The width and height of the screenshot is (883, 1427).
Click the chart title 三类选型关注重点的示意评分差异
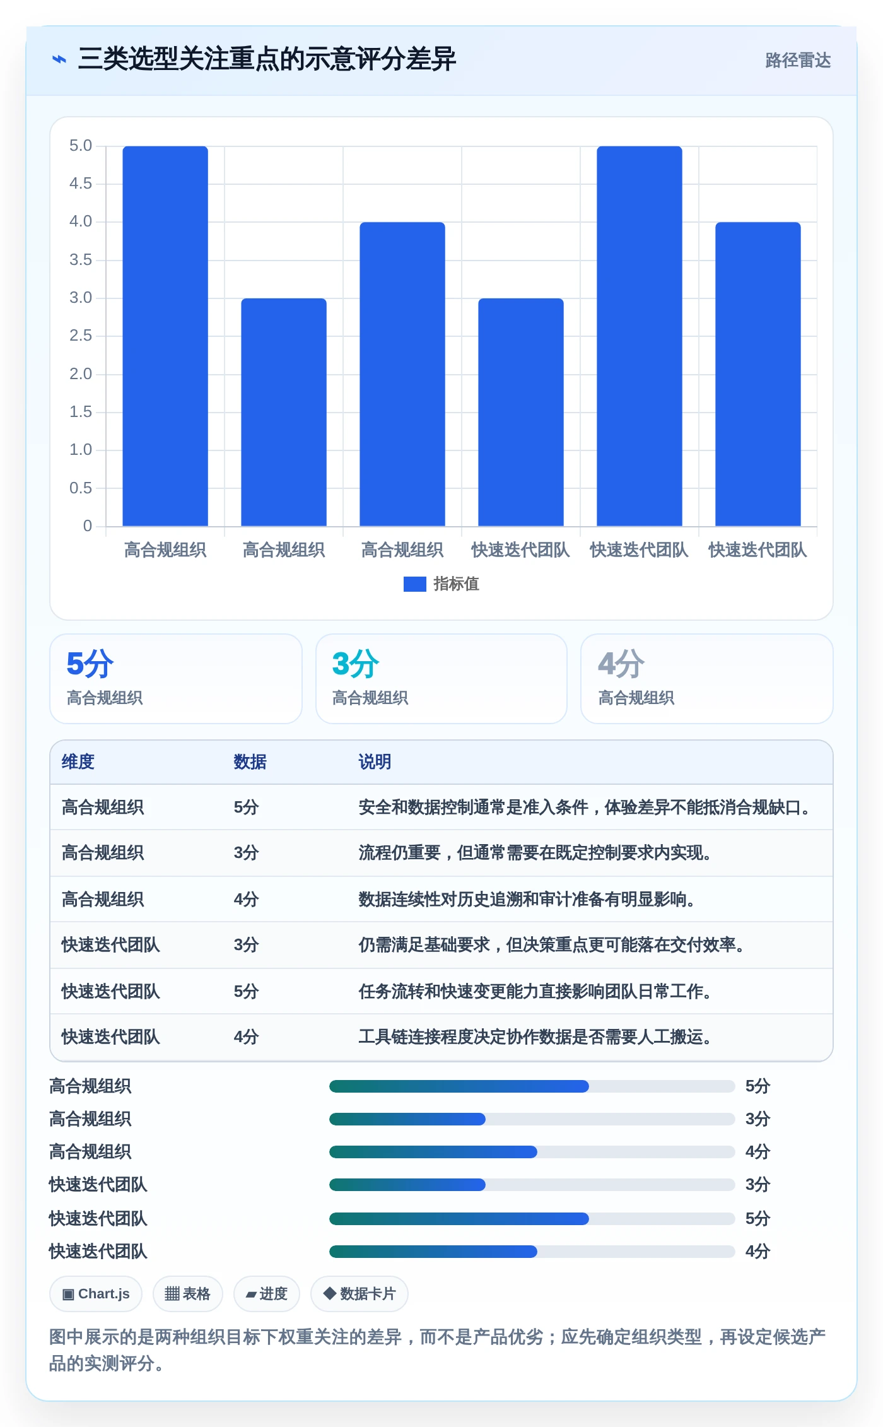click(267, 59)
